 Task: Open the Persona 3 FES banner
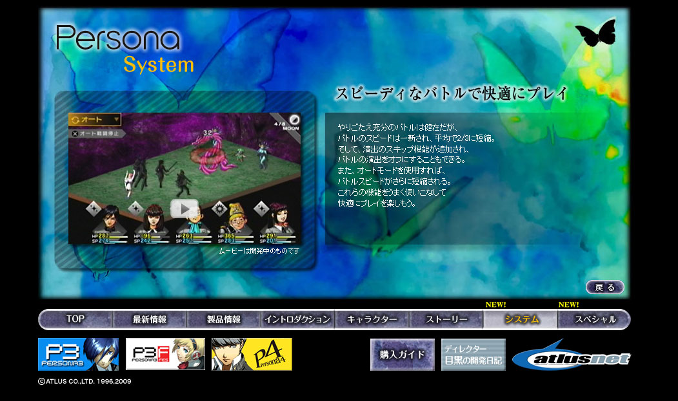(x=165, y=355)
